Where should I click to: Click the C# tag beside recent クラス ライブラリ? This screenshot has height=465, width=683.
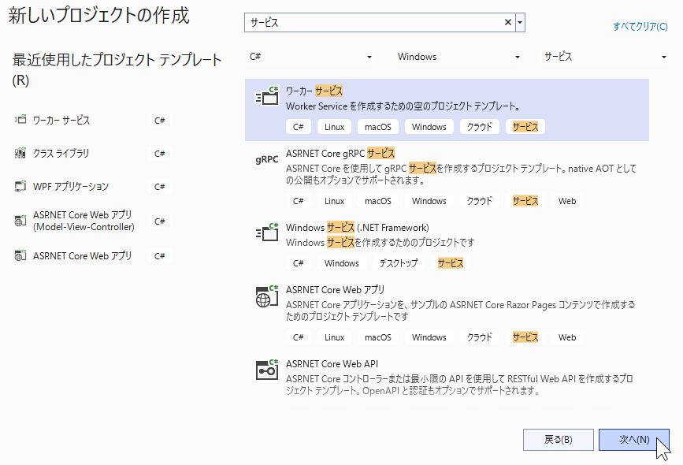click(159, 154)
